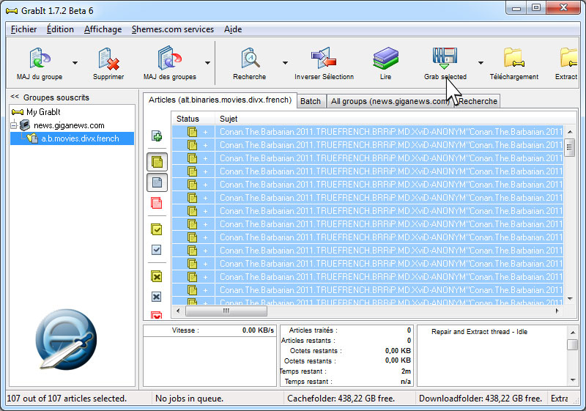Click '107 out of 107 articles selected.' status

coord(67,399)
